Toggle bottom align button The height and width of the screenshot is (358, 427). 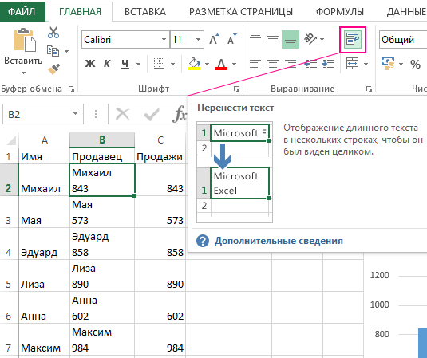click(291, 39)
